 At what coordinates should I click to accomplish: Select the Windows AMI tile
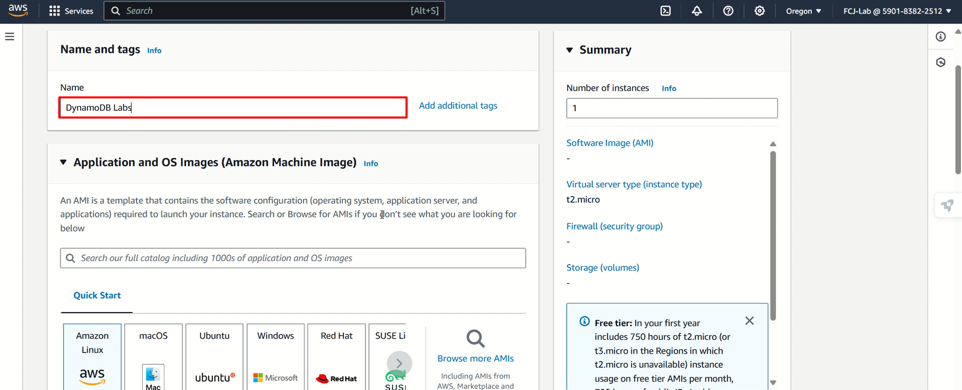coord(275,357)
